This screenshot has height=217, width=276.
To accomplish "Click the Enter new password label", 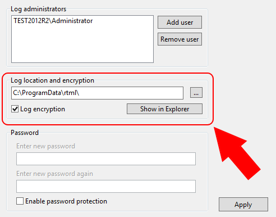I will tap(45, 146).
